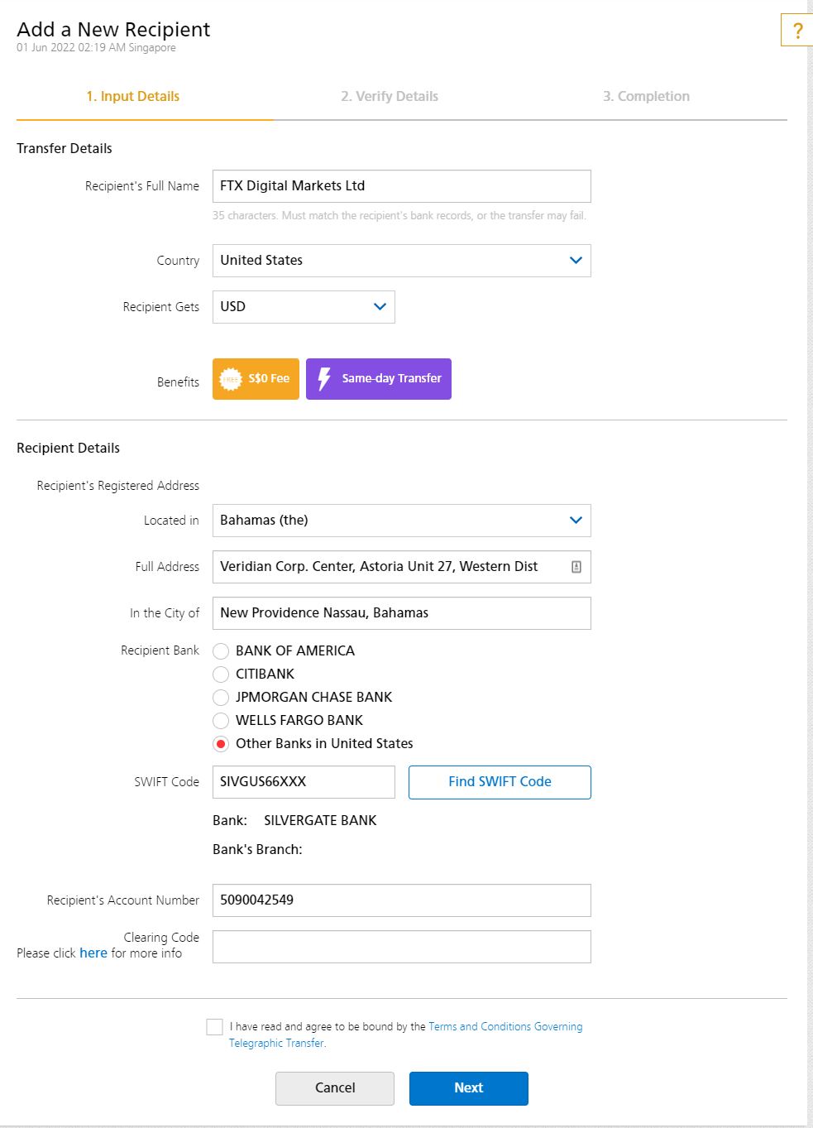Image resolution: width=813 pixels, height=1128 pixels.
Task: Go to the 3. Completion step
Action: 646,96
